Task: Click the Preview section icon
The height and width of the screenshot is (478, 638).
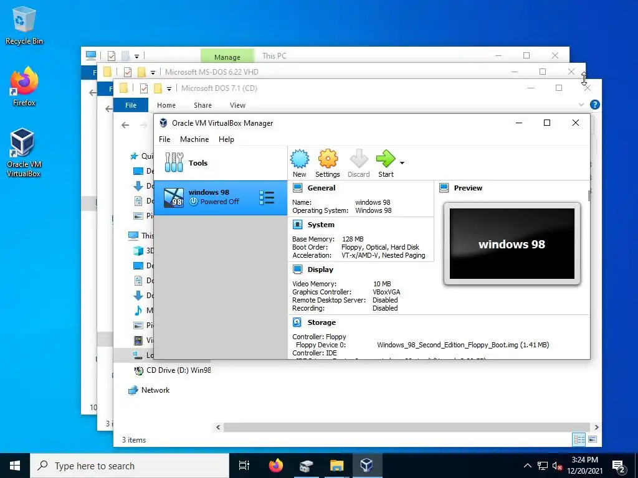Action: tap(444, 188)
